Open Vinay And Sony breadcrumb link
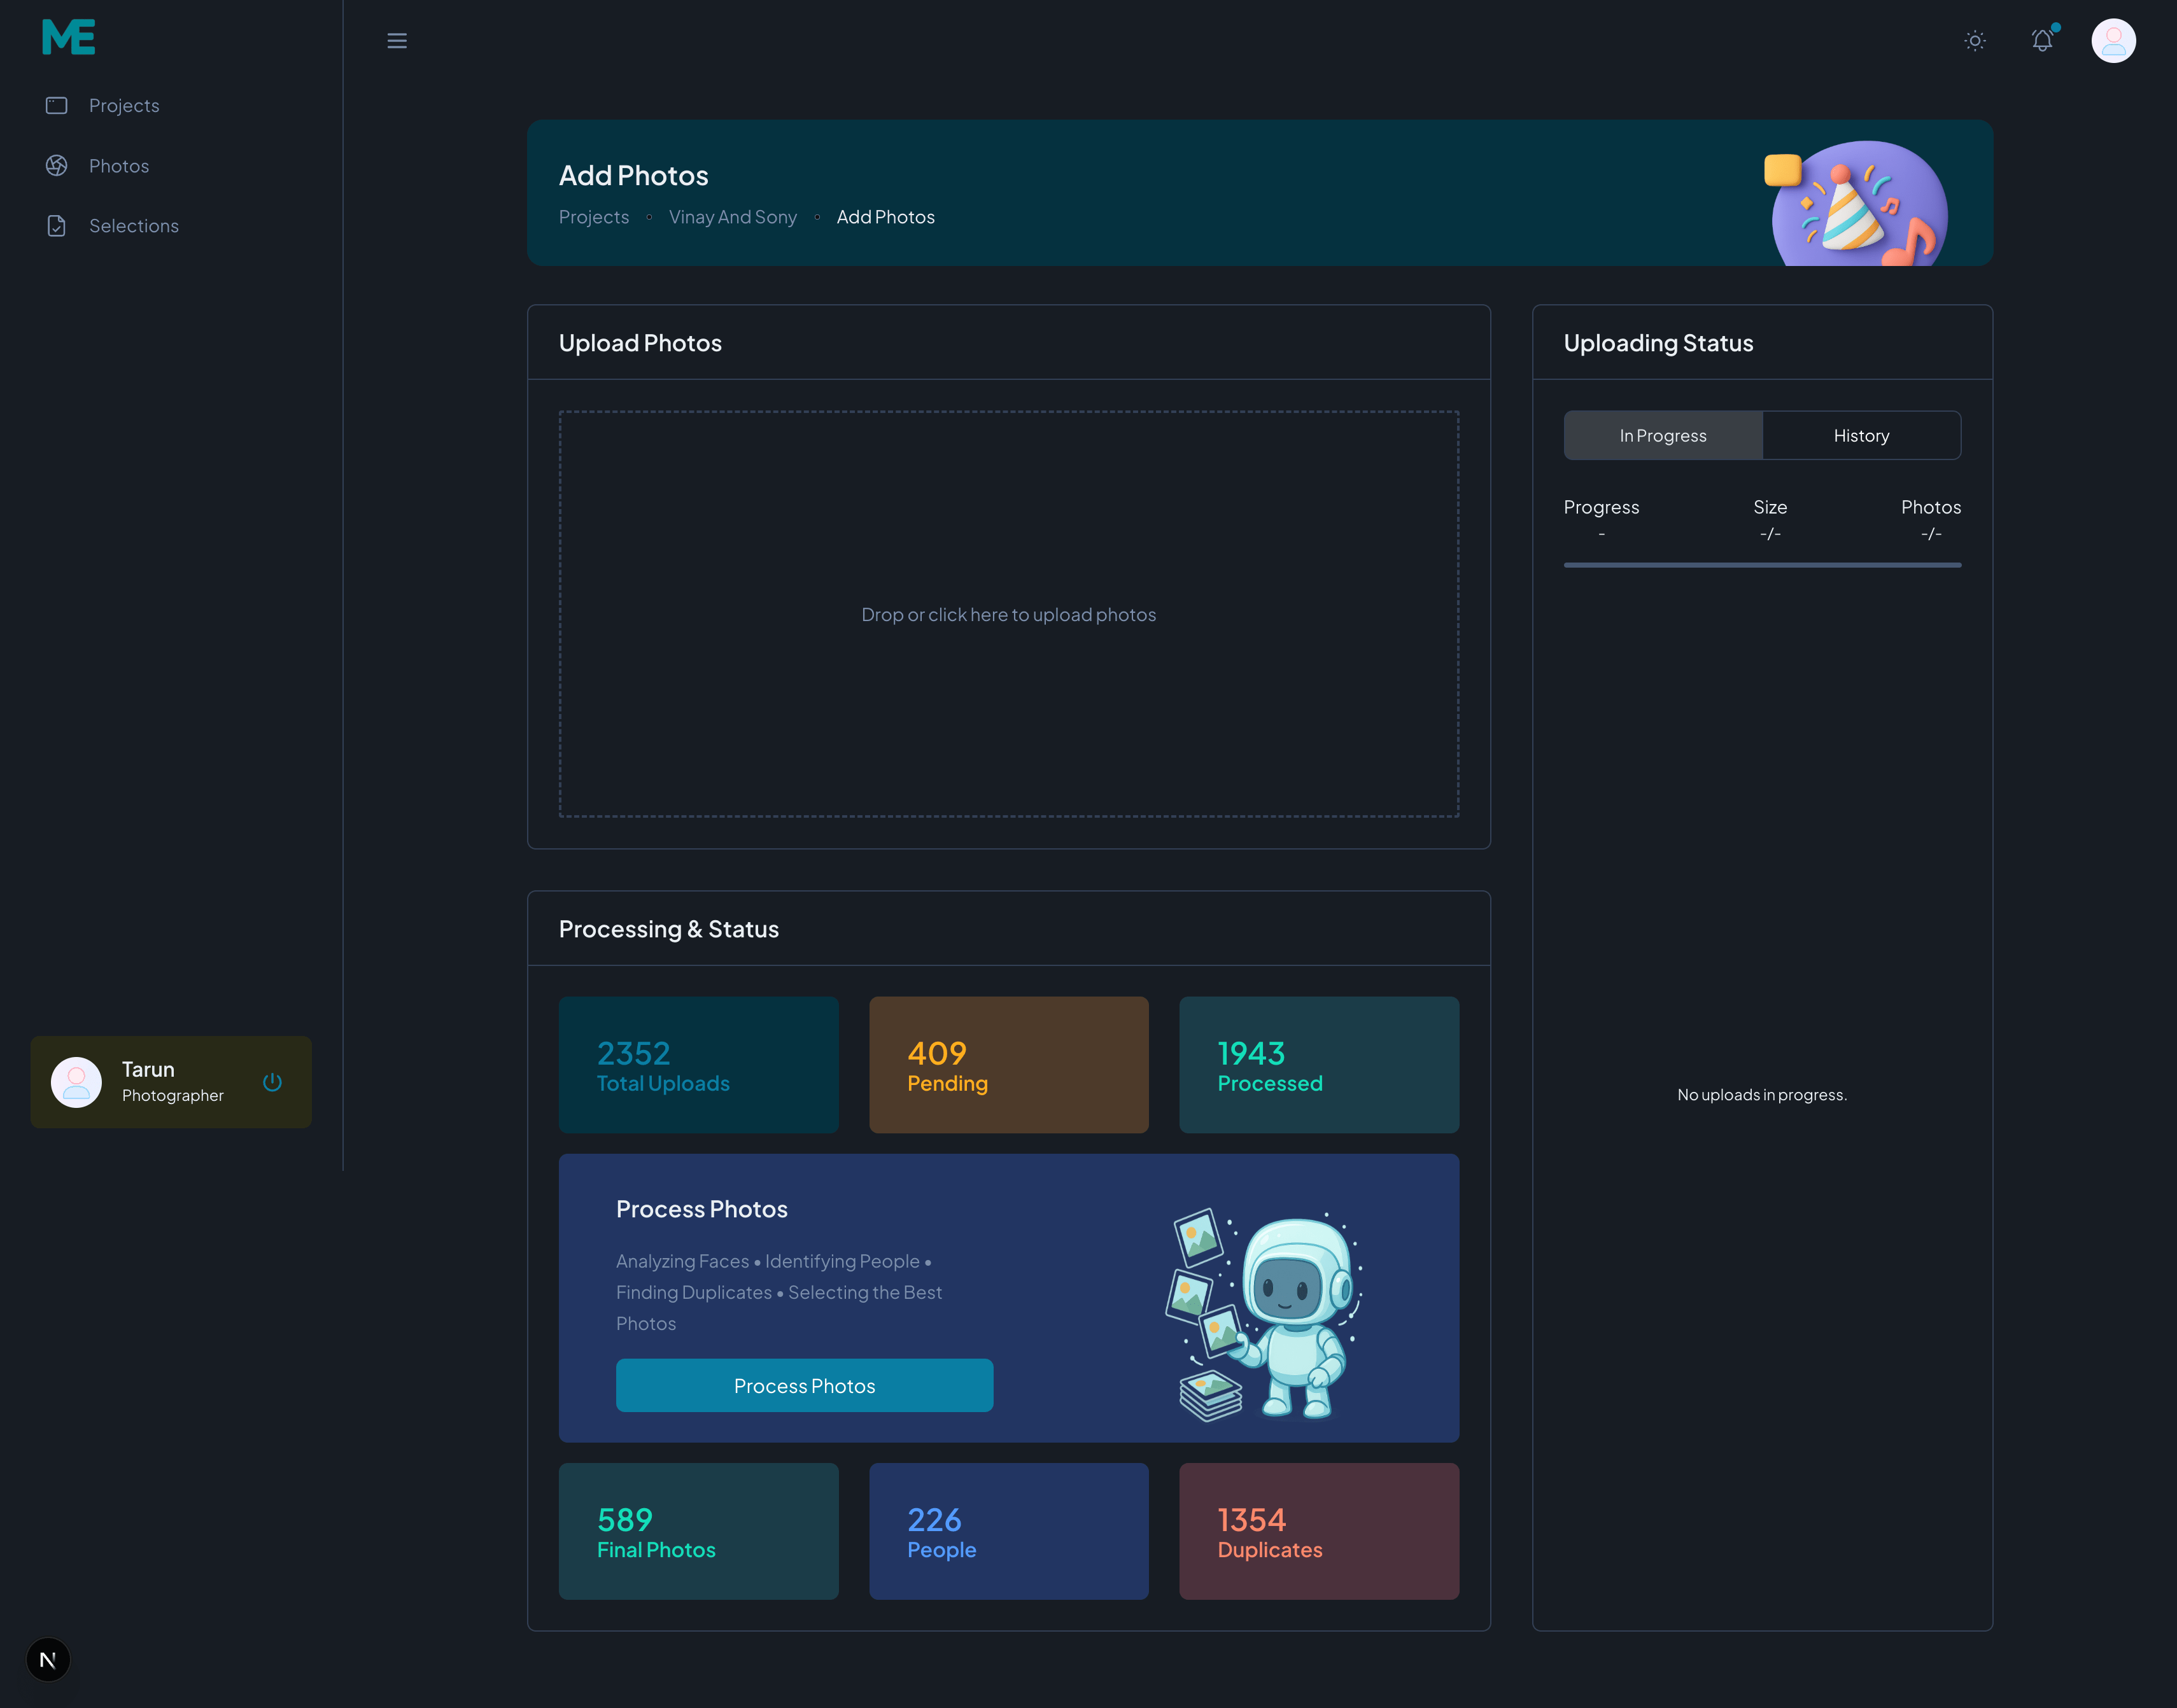This screenshot has height=1708, width=2177. [x=732, y=217]
